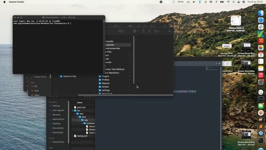Open the Katalon Studio menu
This screenshot has height=150, width=266.
[17, 2]
